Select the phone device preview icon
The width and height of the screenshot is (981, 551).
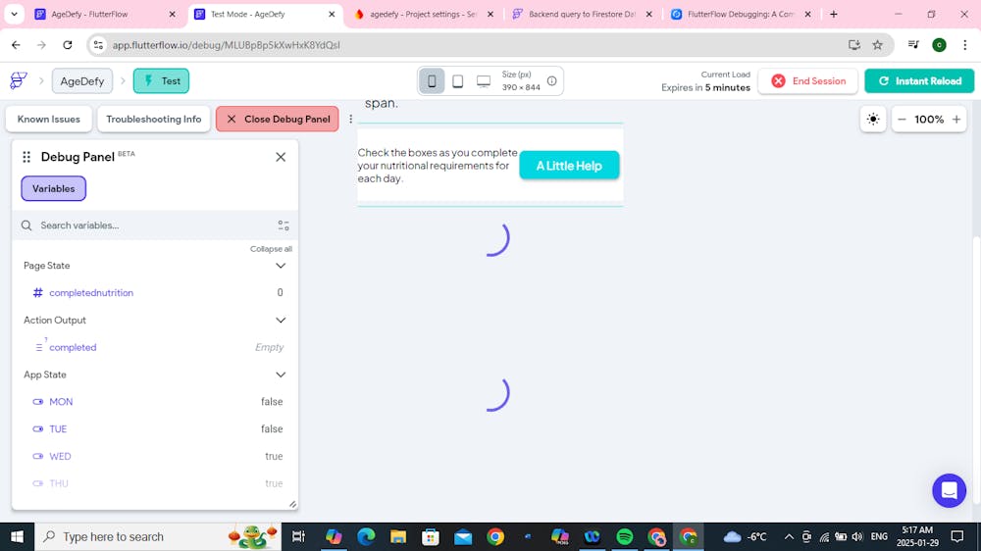point(432,80)
